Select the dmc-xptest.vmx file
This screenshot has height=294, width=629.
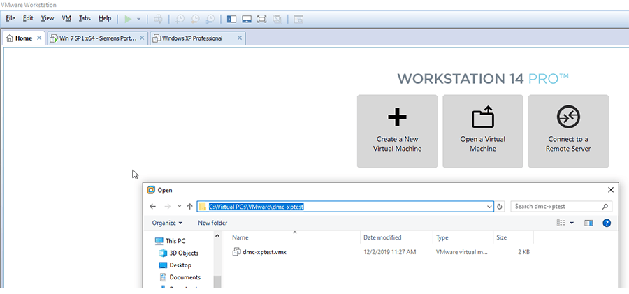click(x=259, y=252)
